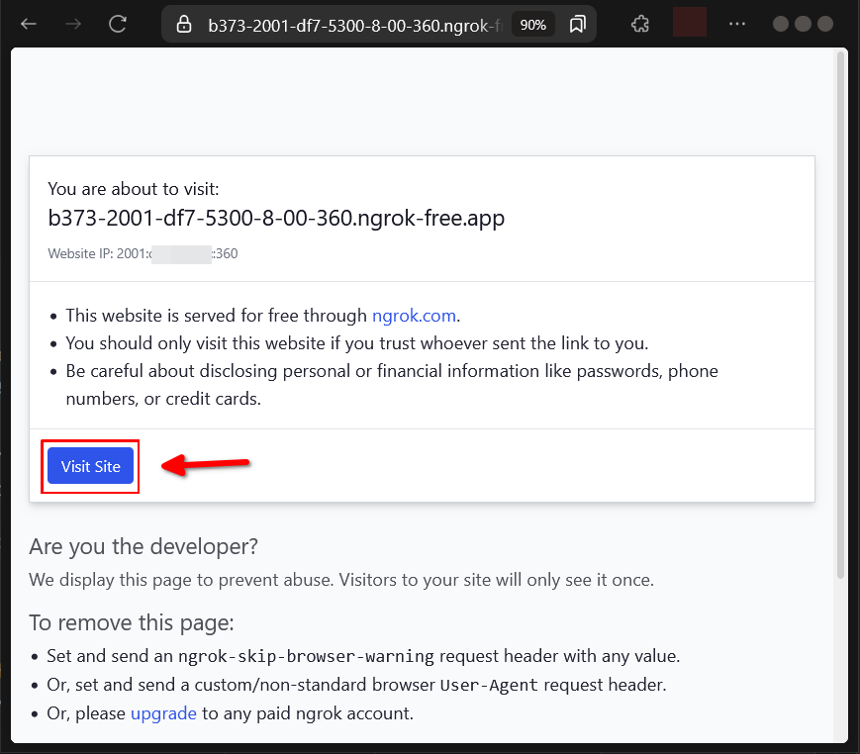Click the first gray window control circle
The image size is (860, 754).
(x=781, y=24)
